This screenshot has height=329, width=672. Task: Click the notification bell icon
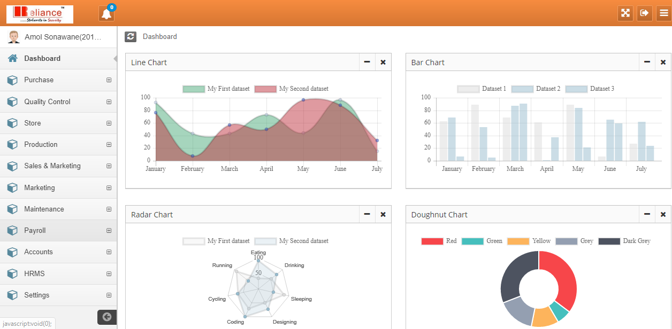106,14
